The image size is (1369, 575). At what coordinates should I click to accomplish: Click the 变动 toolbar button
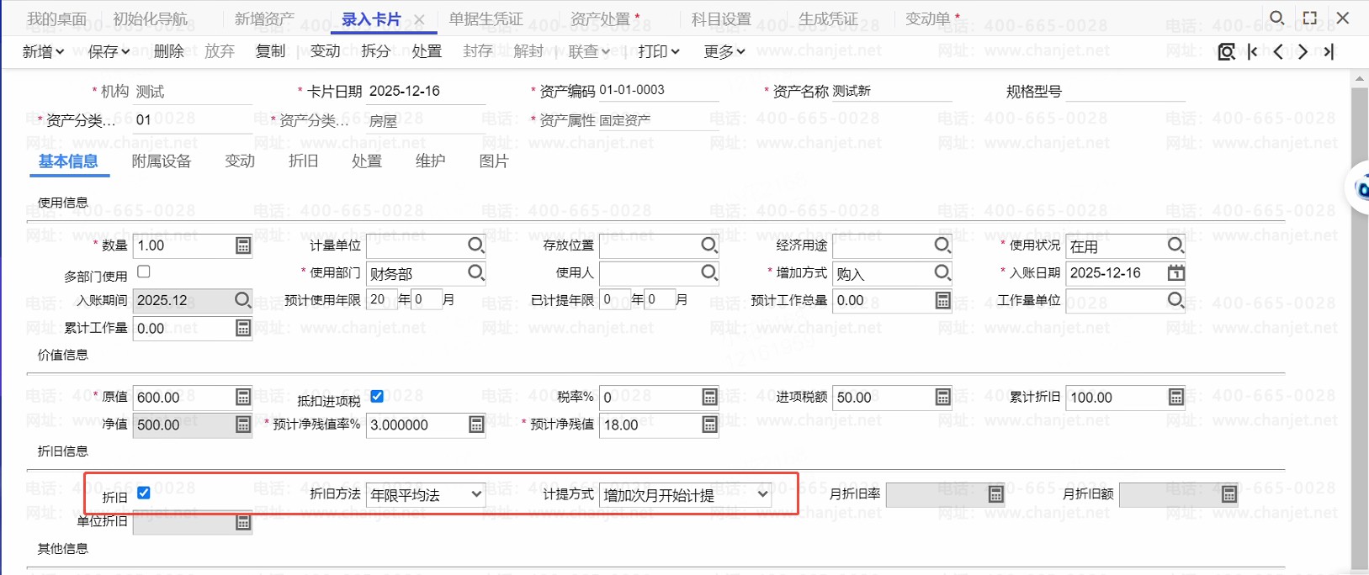point(325,52)
